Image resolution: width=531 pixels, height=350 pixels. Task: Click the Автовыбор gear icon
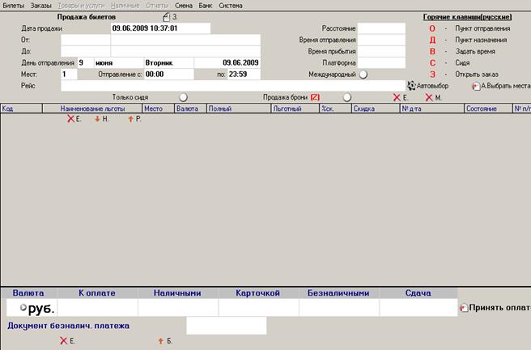pos(411,86)
